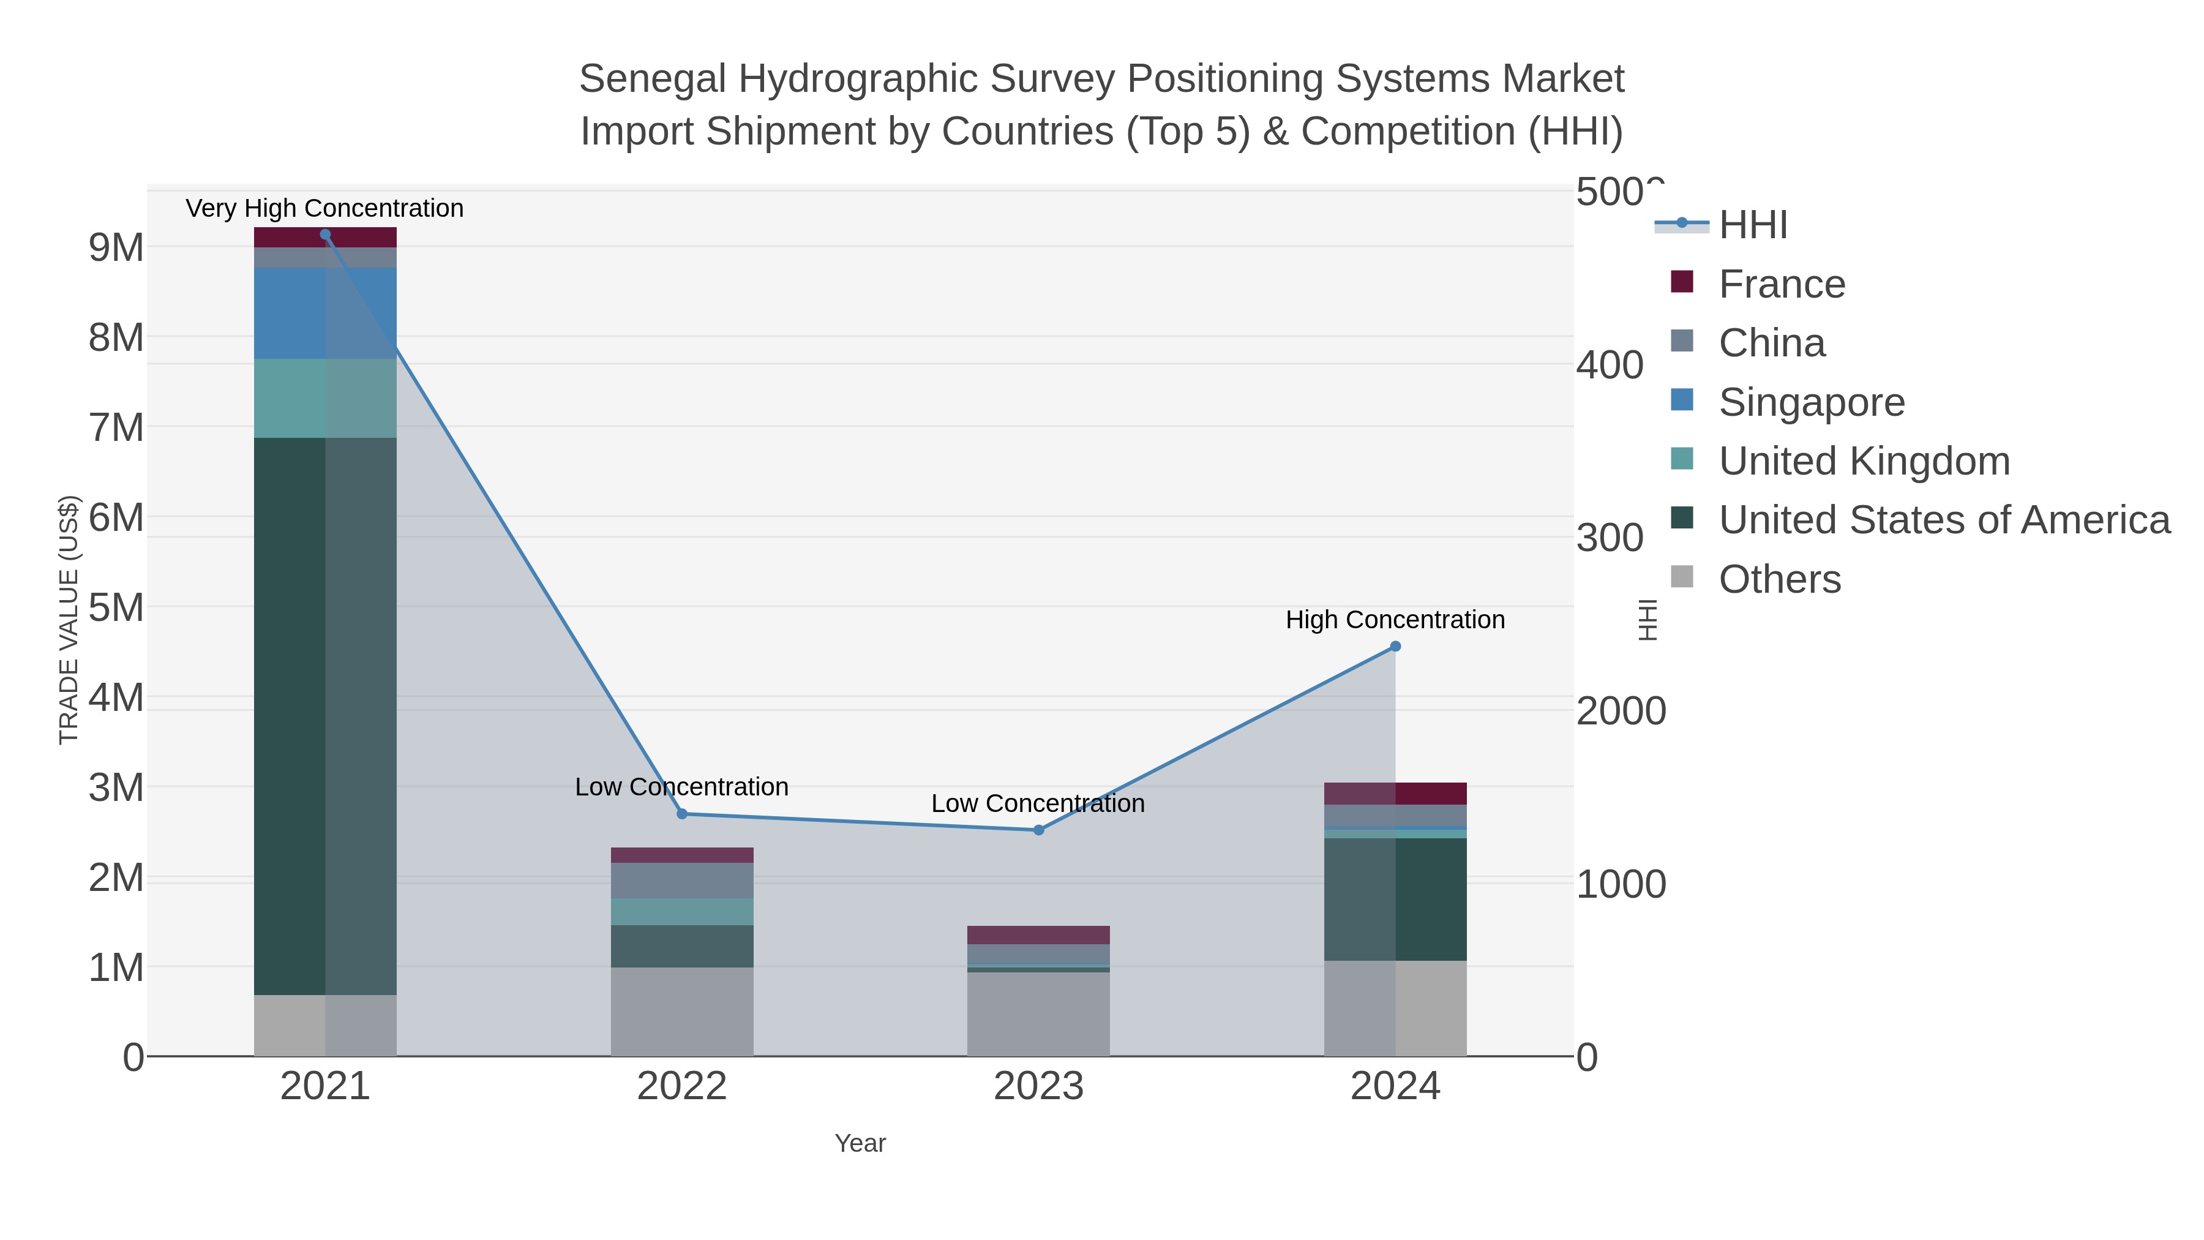Toggle the HHI legend entry

[x=1722, y=225]
